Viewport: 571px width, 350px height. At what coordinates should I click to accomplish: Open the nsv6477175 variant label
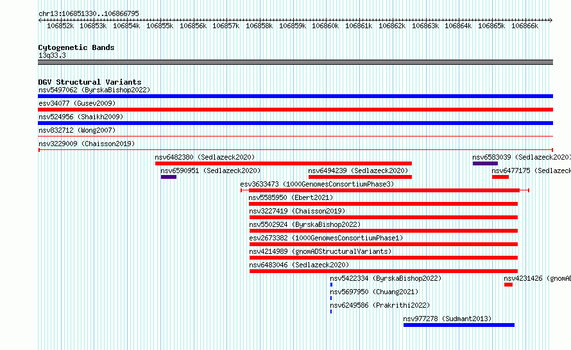coord(531,171)
